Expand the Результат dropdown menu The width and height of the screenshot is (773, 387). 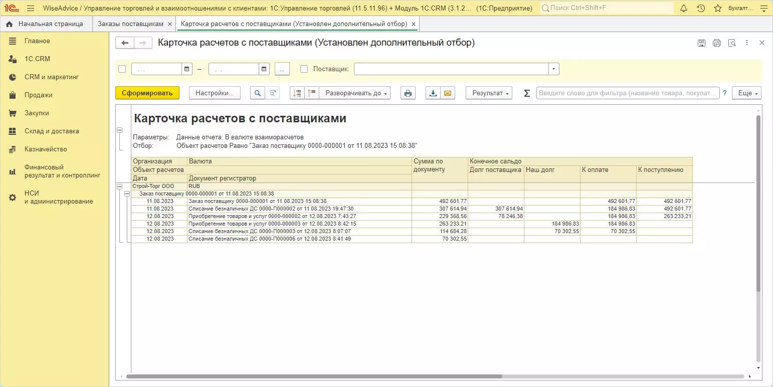pos(489,93)
